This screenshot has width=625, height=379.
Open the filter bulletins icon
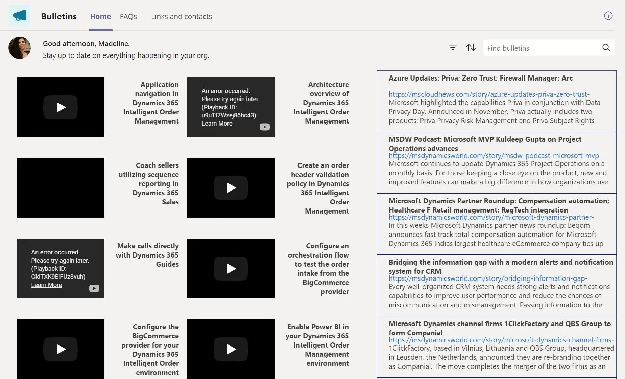453,48
